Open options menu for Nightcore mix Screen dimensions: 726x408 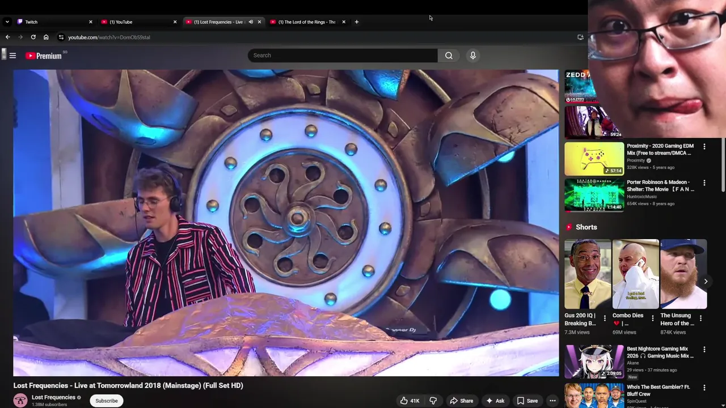[x=704, y=350]
